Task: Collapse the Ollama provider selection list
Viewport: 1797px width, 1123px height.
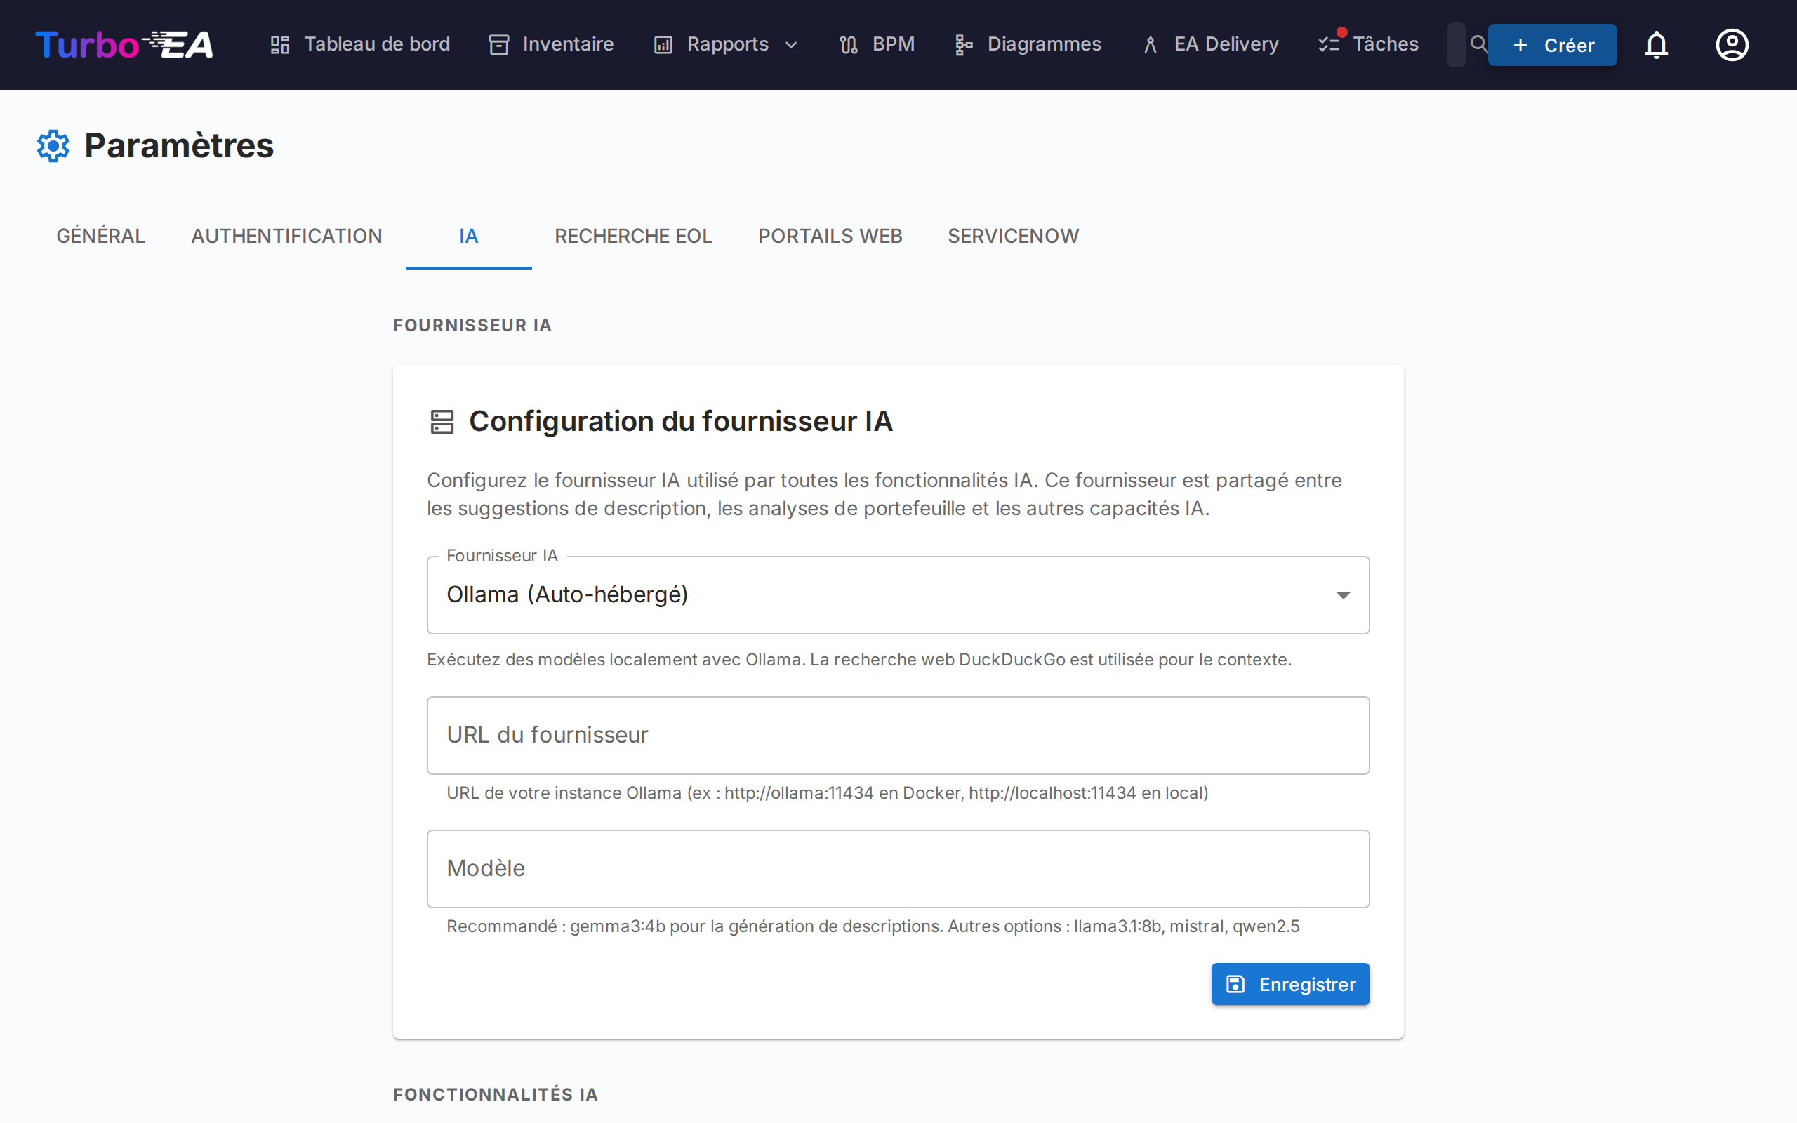Action: click(x=1343, y=595)
